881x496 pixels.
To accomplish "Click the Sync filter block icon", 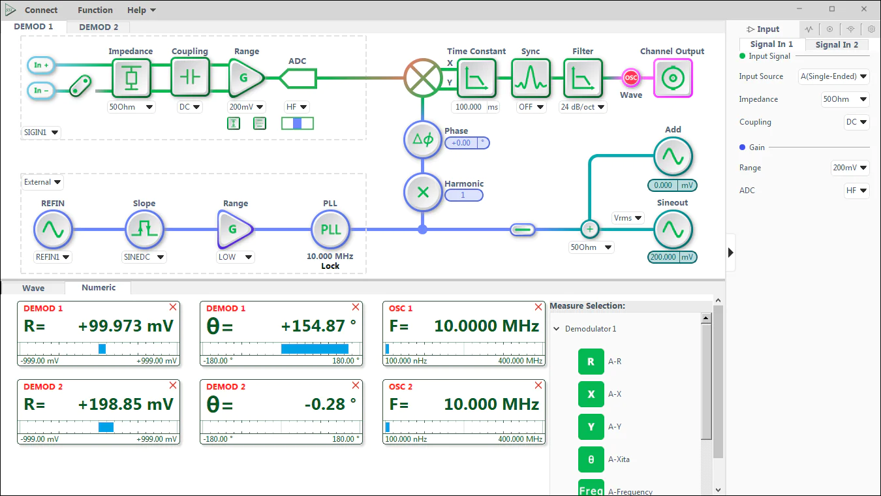I will (x=530, y=78).
